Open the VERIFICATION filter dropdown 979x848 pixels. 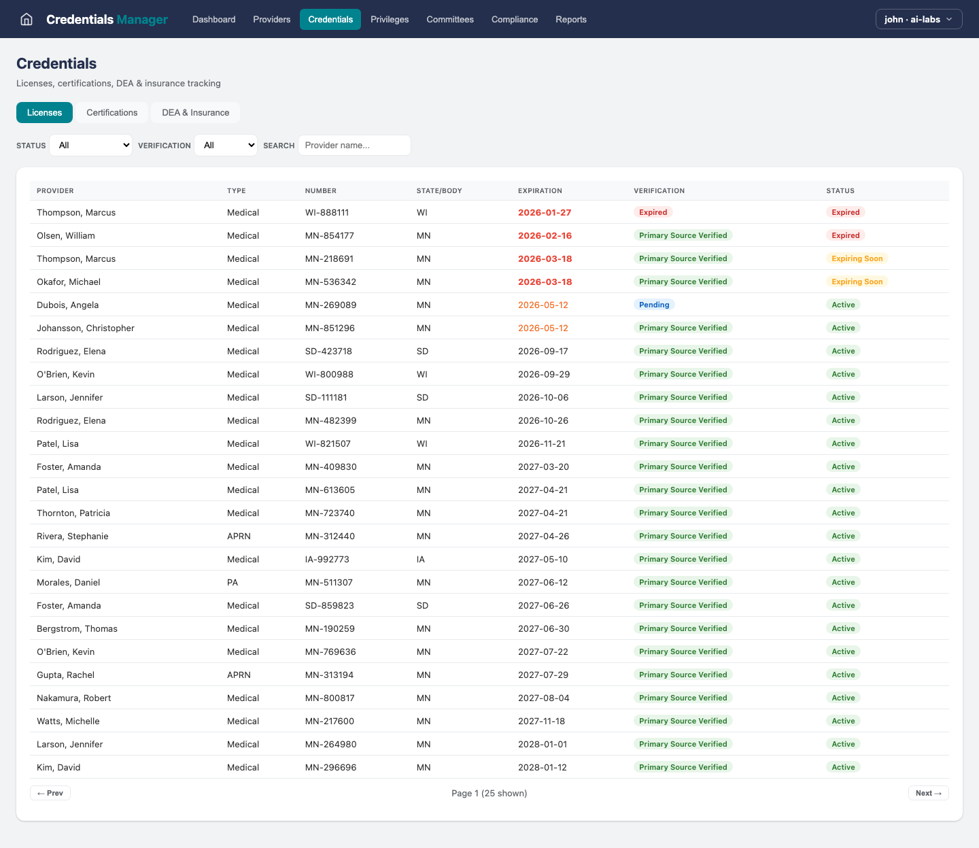coord(226,145)
